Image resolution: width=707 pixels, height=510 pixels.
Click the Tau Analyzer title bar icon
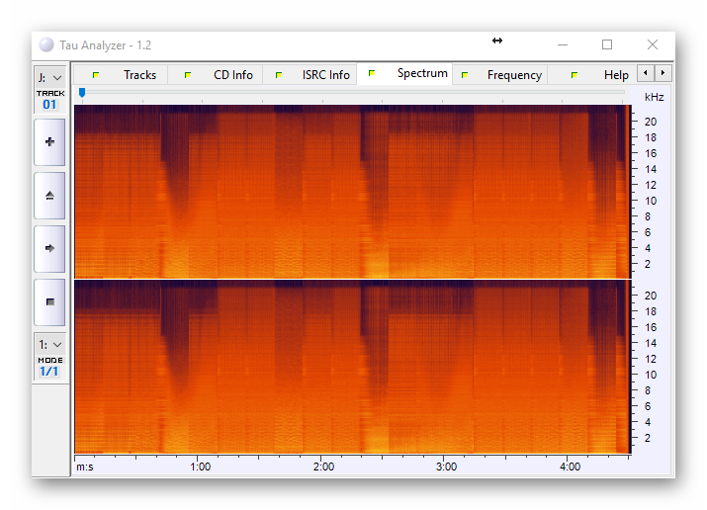[46, 44]
